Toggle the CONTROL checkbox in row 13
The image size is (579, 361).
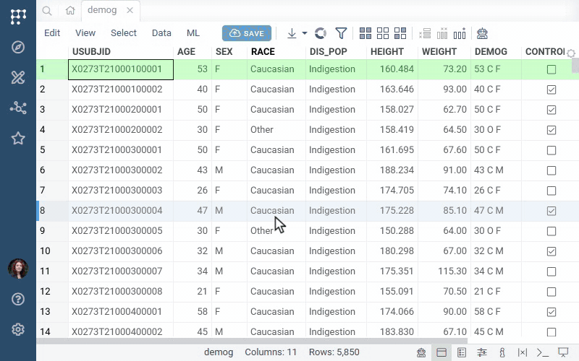click(551, 312)
